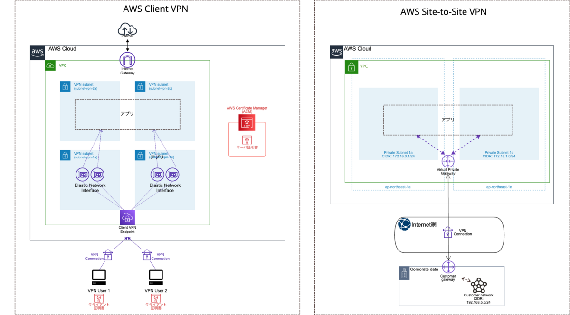Select the green VPC icon in the Client VPN diagram
570x315 pixels.
[50, 65]
